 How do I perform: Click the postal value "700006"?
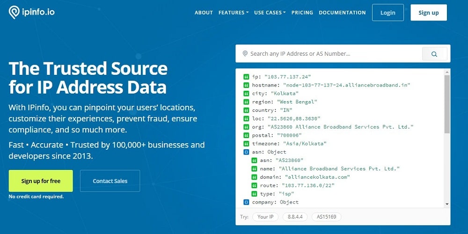(289, 135)
